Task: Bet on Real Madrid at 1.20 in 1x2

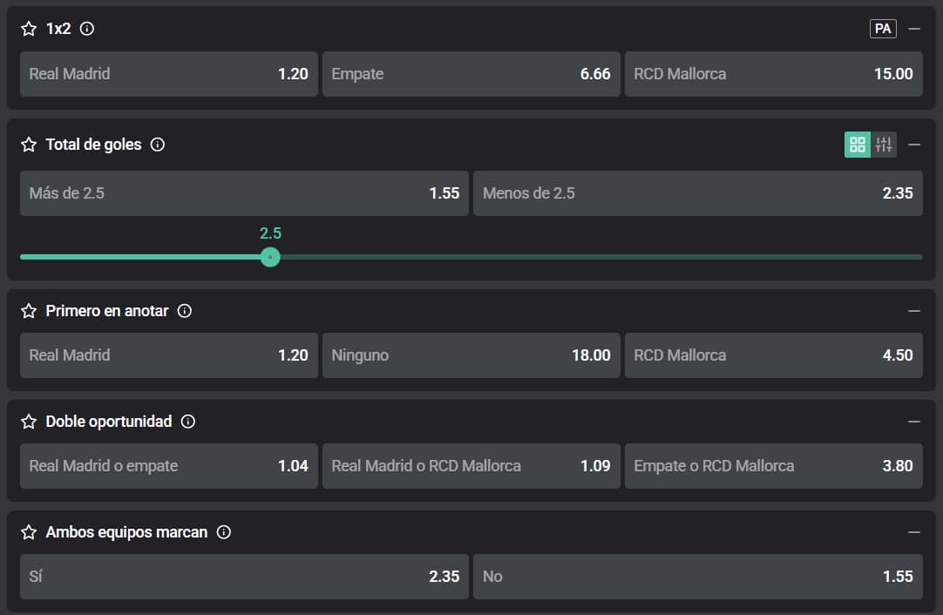Action: tap(168, 74)
